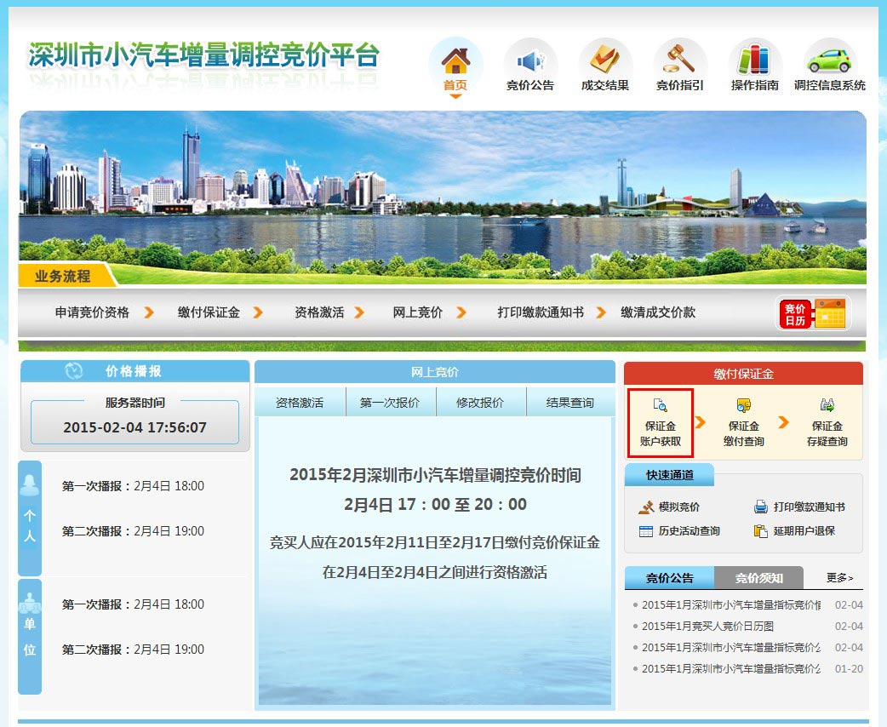Open the 操作指南 books icon

tap(754, 61)
